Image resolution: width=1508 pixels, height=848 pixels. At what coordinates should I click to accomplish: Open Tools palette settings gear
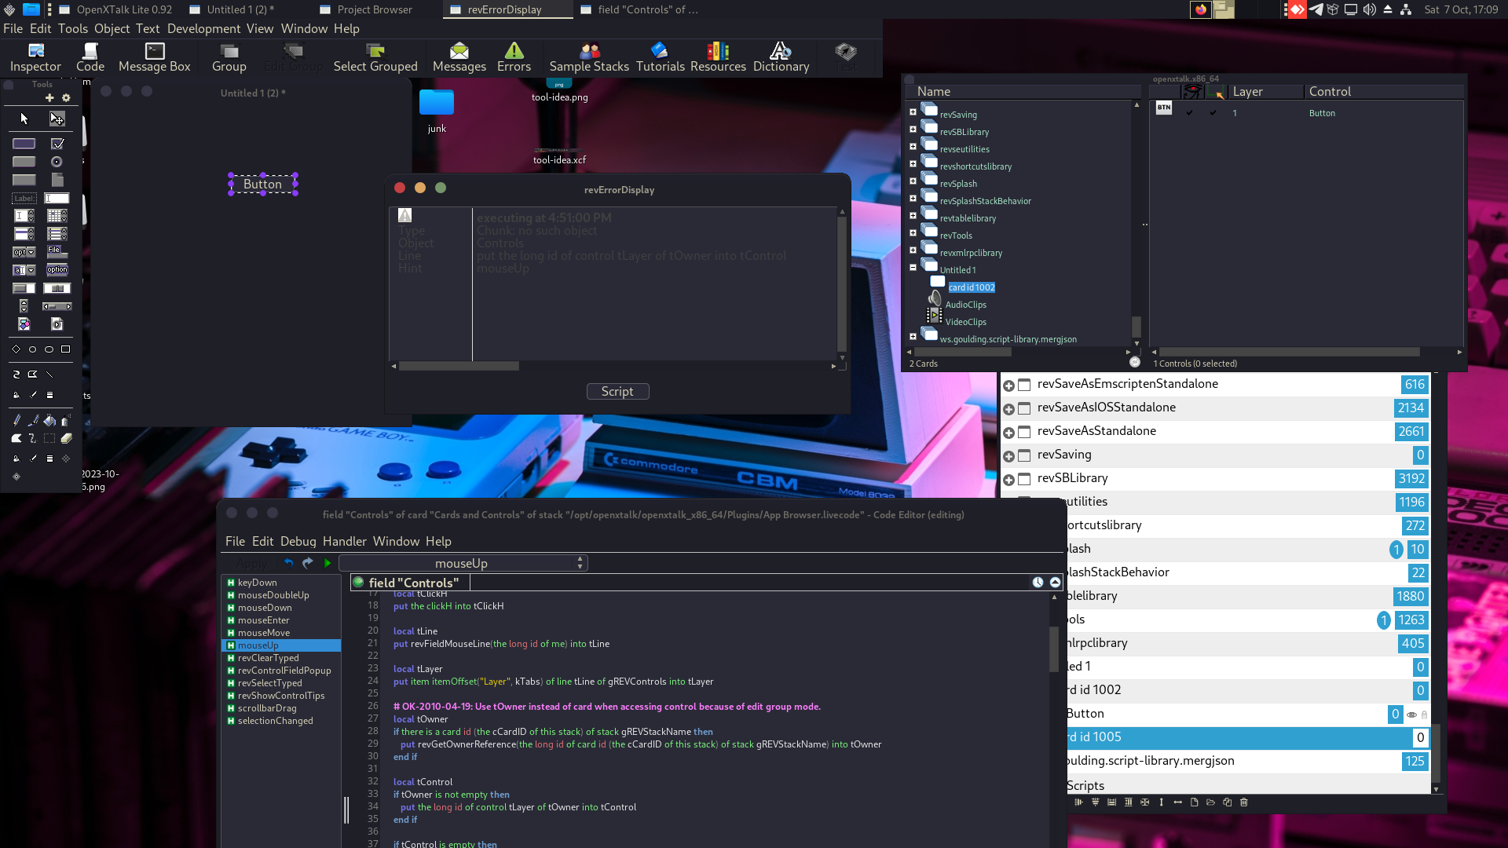pyautogui.click(x=66, y=98)
